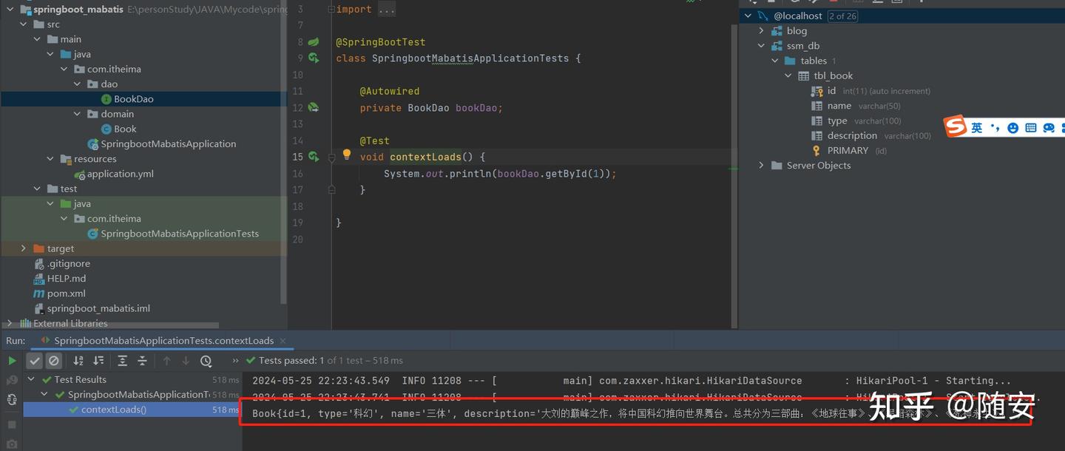Viewport: 1065px width, 451px height.
Task: Toggle auto-test rerun icon
Action: [12, 400]
